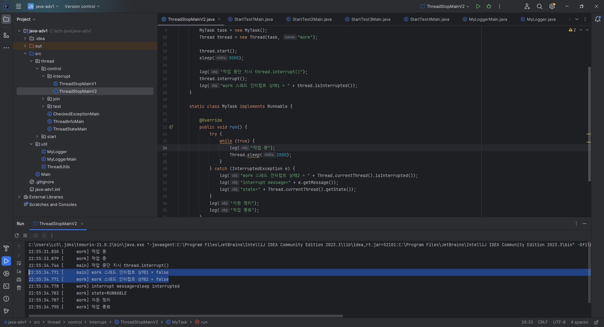Image resolution: width=604 pixels, height=327 pixels.
Task: Expand the join package folder
Action: click(43, 99)
